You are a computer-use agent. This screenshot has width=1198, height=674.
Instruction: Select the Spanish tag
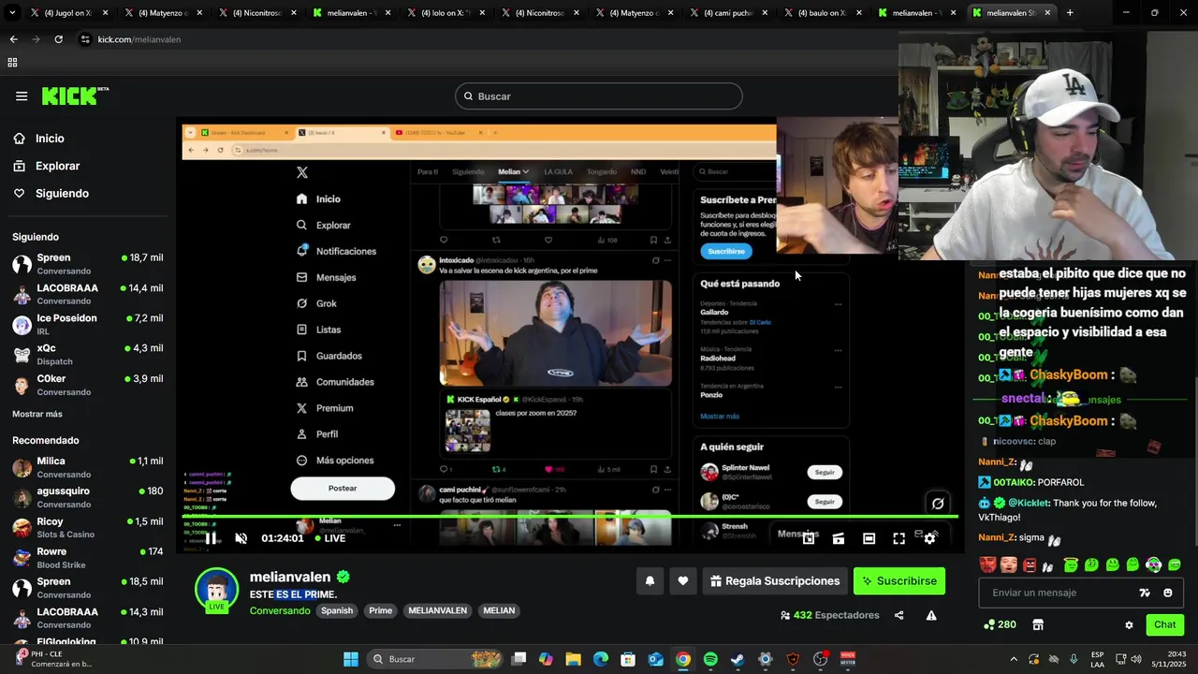tap(337, 610)
